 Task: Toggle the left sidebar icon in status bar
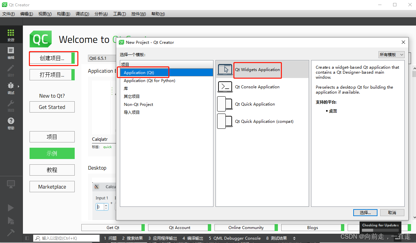pos(27,238)
